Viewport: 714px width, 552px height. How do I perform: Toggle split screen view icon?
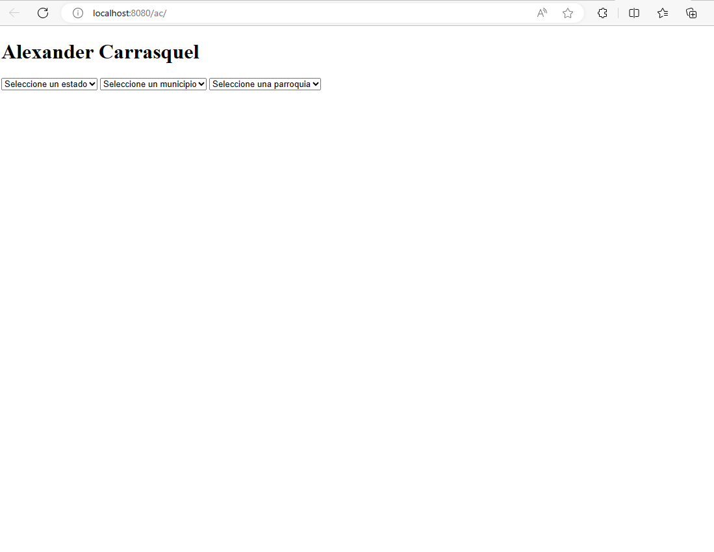tap(634, 13)
